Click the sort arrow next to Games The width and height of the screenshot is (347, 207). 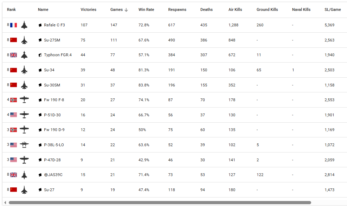pyautogui.click(x=126, y=10)
